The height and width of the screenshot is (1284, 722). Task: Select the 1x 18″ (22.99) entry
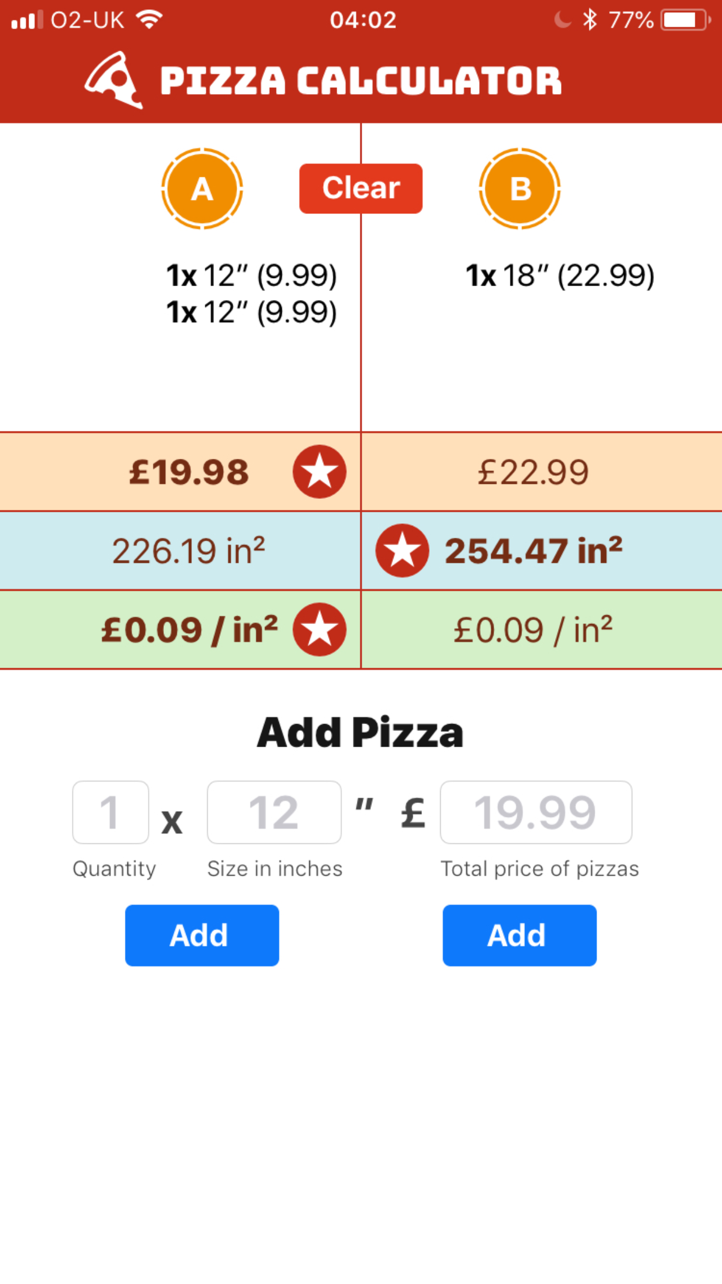pyautogui.click(x=560, y=276)
